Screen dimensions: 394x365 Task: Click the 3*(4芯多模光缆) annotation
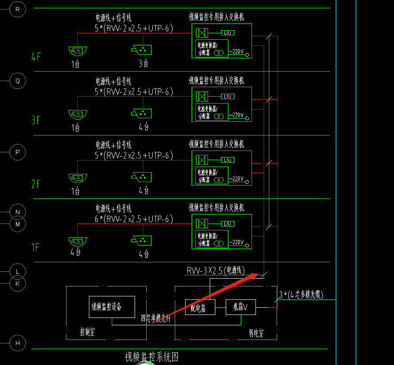click(x=301, y=295)
